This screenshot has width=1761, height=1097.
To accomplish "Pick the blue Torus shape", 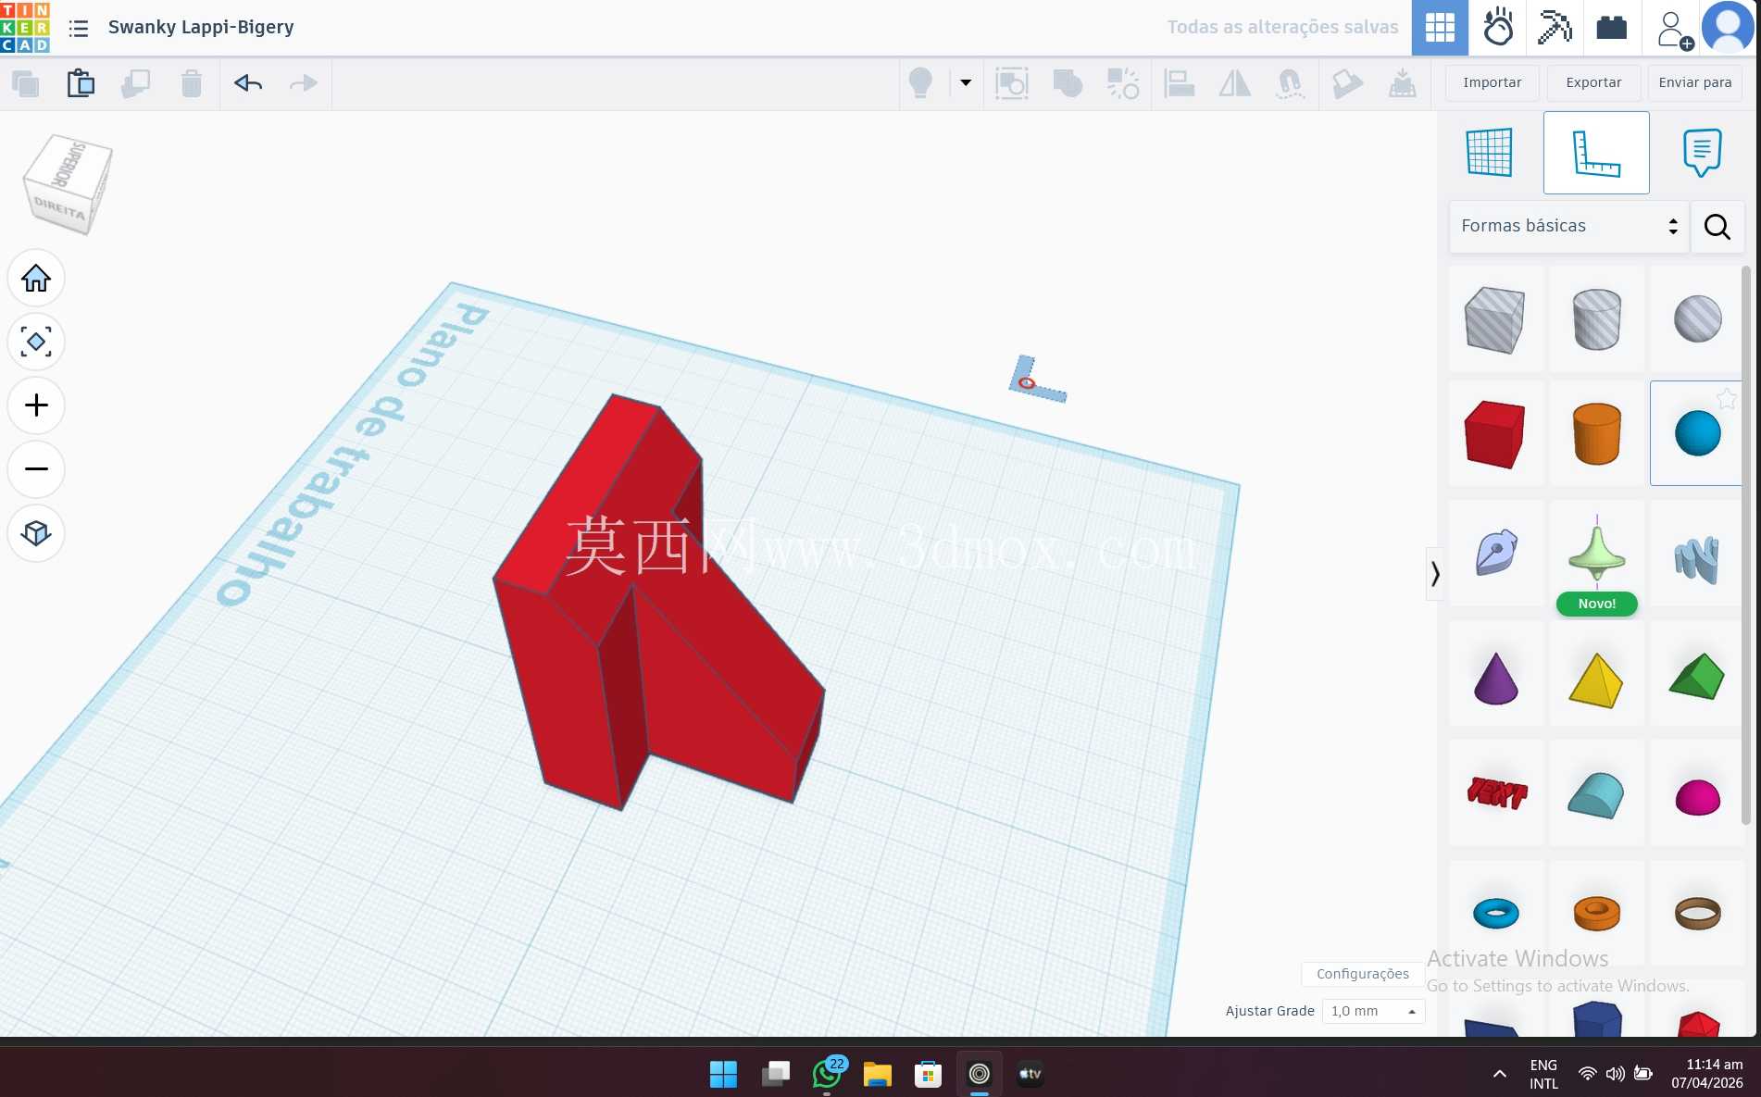I will click(x=1495, y=913).
